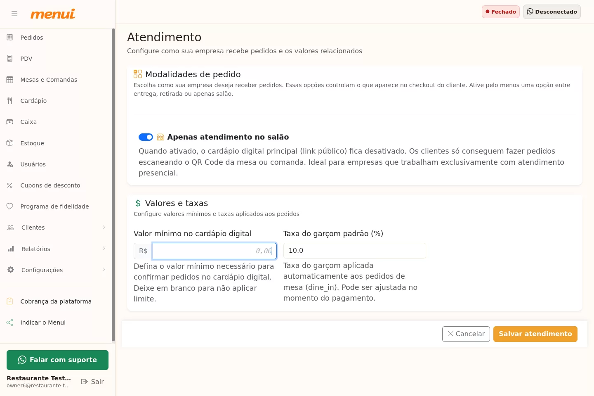Expand the Clientes submenu chevron
The height and width of the screenshot is (396, 594).
pos(104,228)
